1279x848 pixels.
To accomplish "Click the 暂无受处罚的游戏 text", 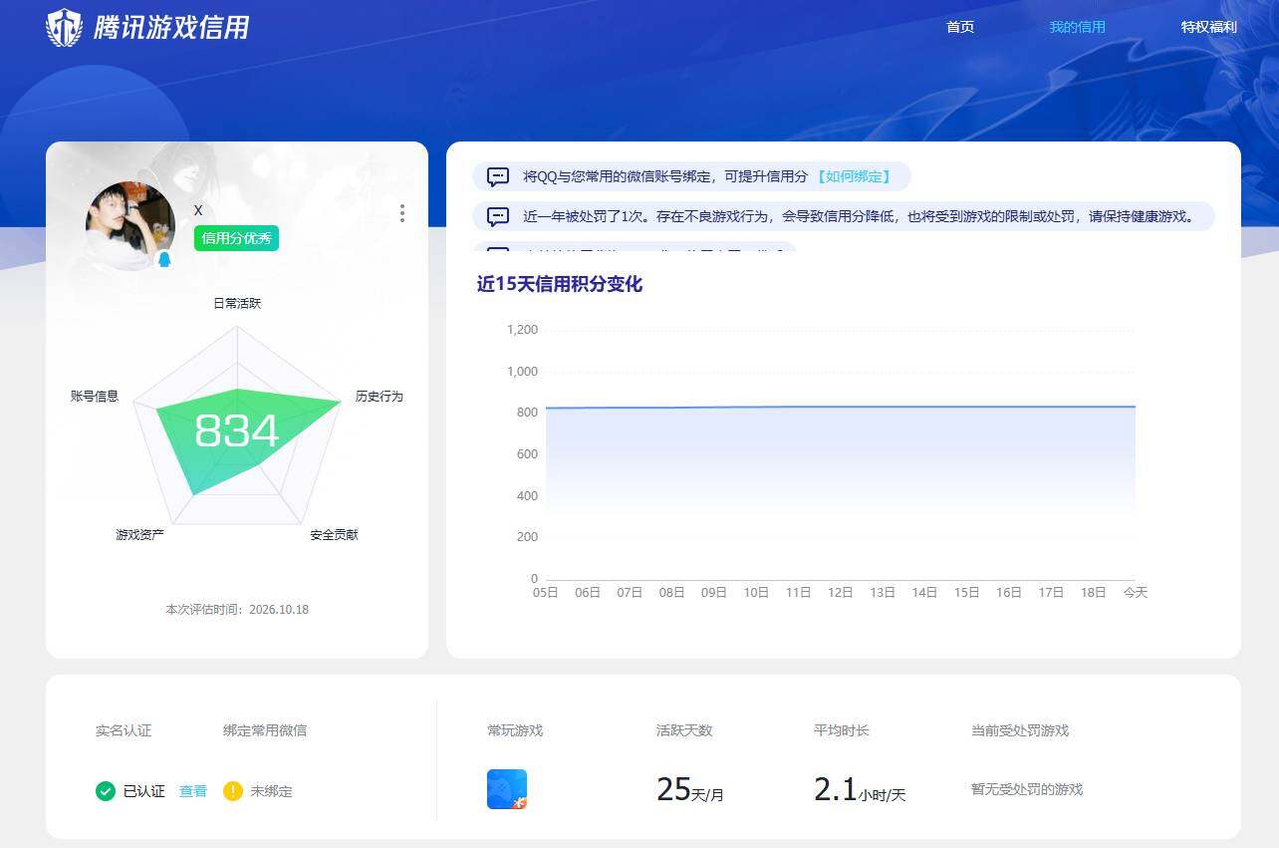I will pos(1027,789).
